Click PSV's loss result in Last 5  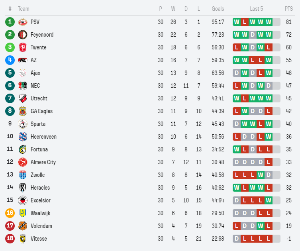[x=245, y=22]
